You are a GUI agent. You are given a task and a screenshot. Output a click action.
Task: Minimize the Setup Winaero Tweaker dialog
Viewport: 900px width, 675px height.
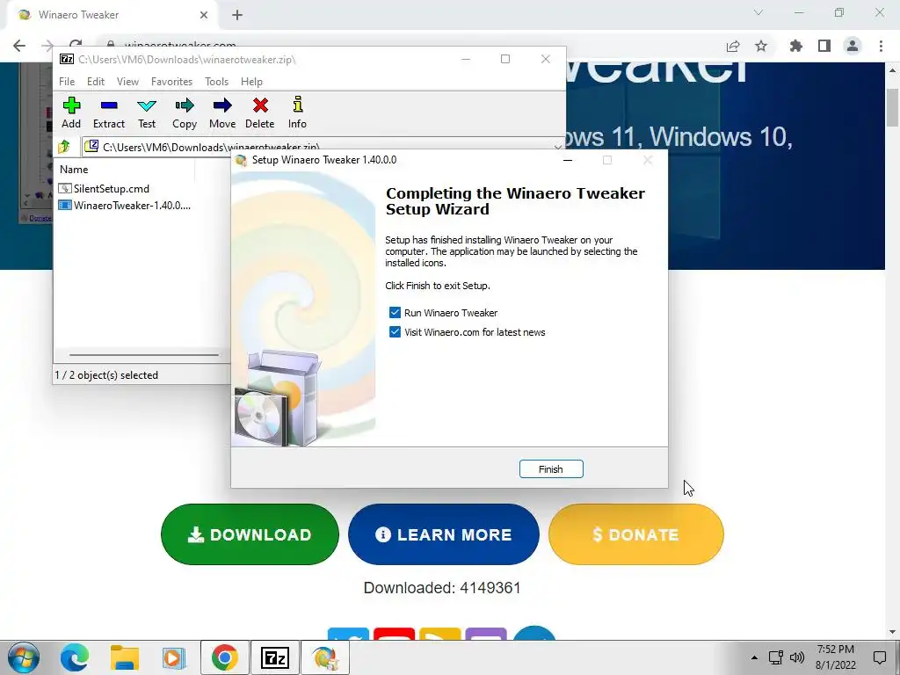point(568,160)
